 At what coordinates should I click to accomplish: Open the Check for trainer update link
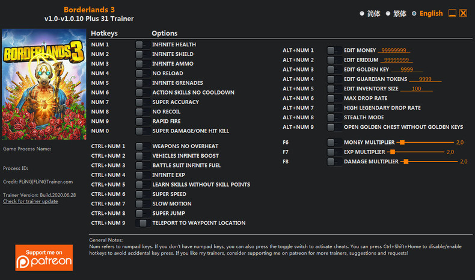pos(30,202)
